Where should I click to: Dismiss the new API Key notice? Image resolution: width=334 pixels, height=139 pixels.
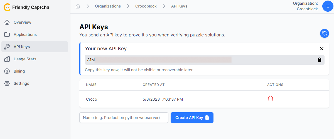pyautogui.click(x=322, y=49)
